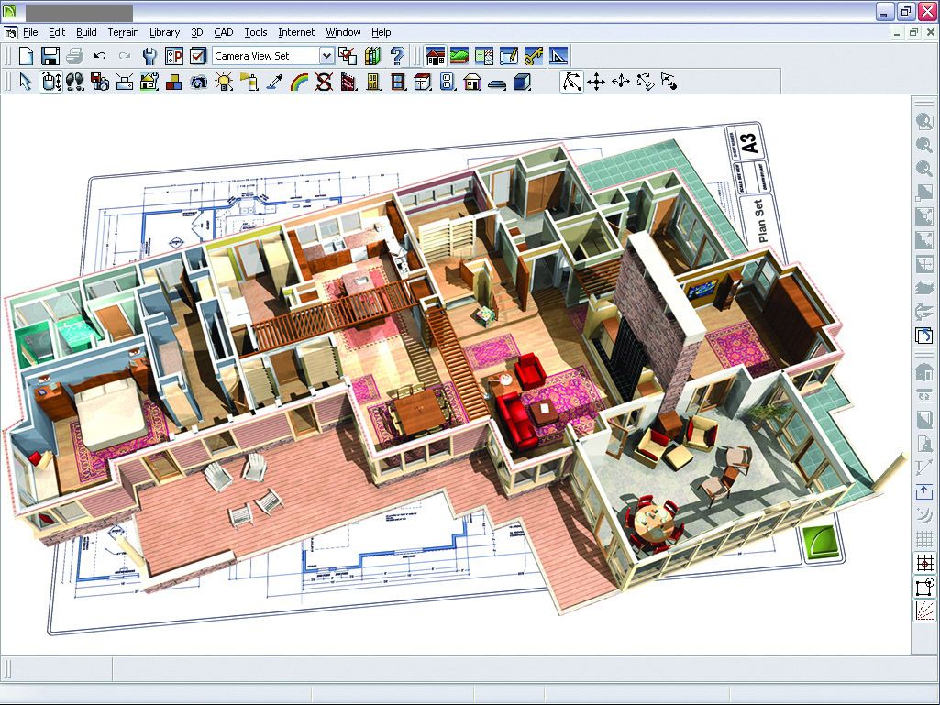Open the CAD menu
Image resolution: width=940 pixels, height=705 pixels.
tap(224, 32)
